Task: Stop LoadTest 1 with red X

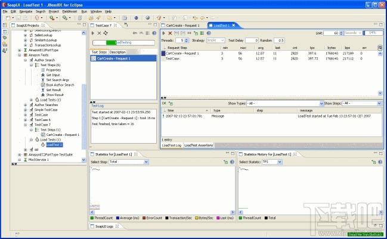Action: (x=170, y=33)
